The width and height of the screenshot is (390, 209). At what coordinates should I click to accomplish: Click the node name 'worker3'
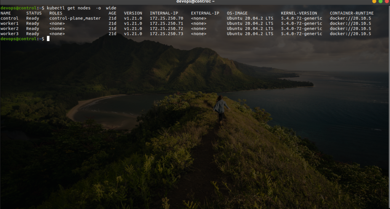(10, 34)
